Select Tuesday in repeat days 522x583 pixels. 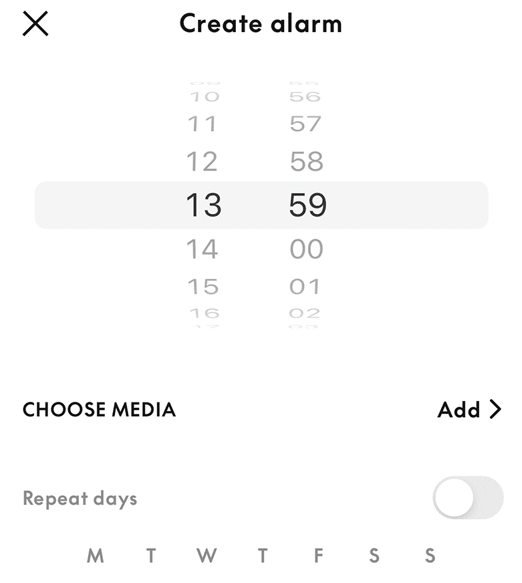point(151,556)
